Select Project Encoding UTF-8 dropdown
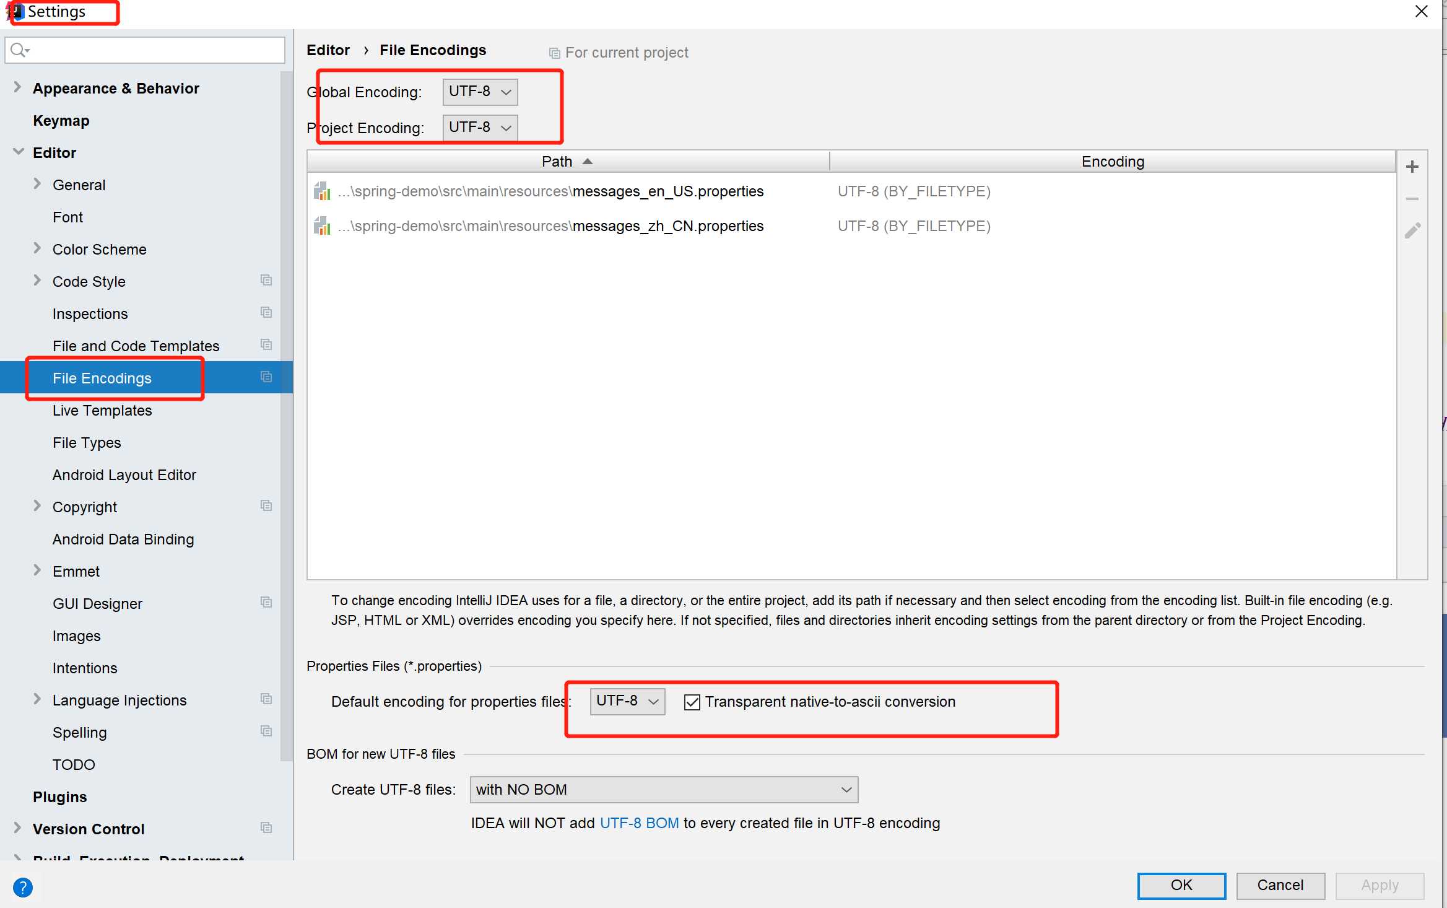The width and height of the screenshot is (1447, 908). tap(476, 126)
